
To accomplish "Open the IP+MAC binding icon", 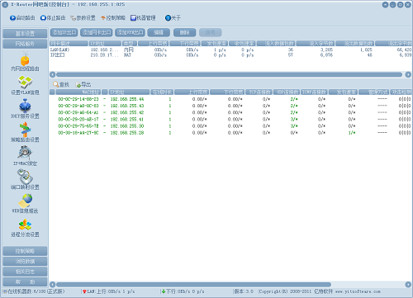I will click(x=25, y=153).
